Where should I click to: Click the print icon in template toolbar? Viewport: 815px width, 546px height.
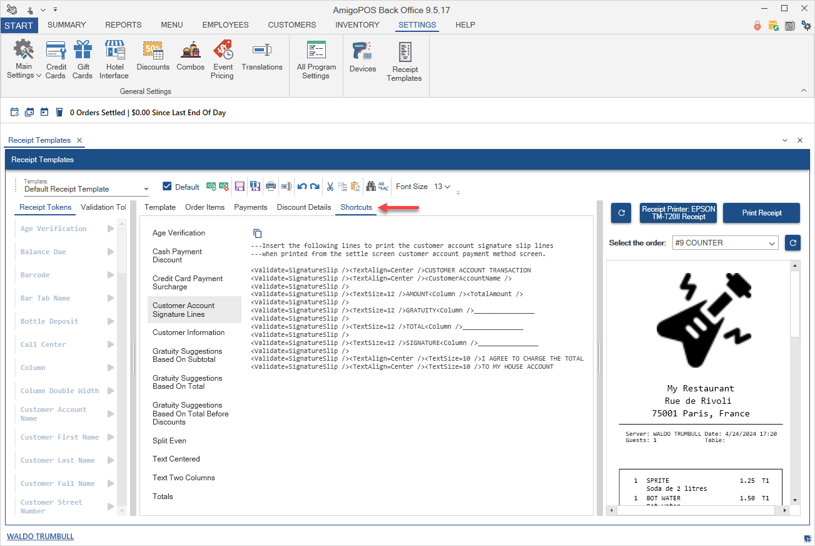pos(271,187)
